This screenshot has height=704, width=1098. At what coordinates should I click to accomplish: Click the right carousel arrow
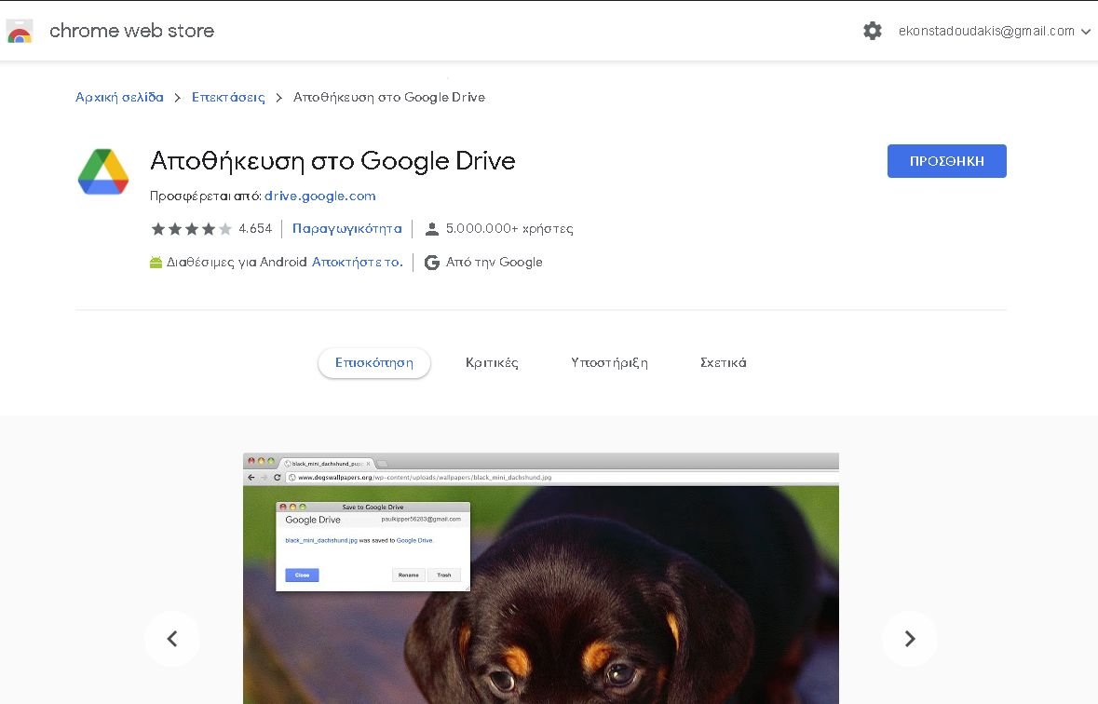(909, 639)
